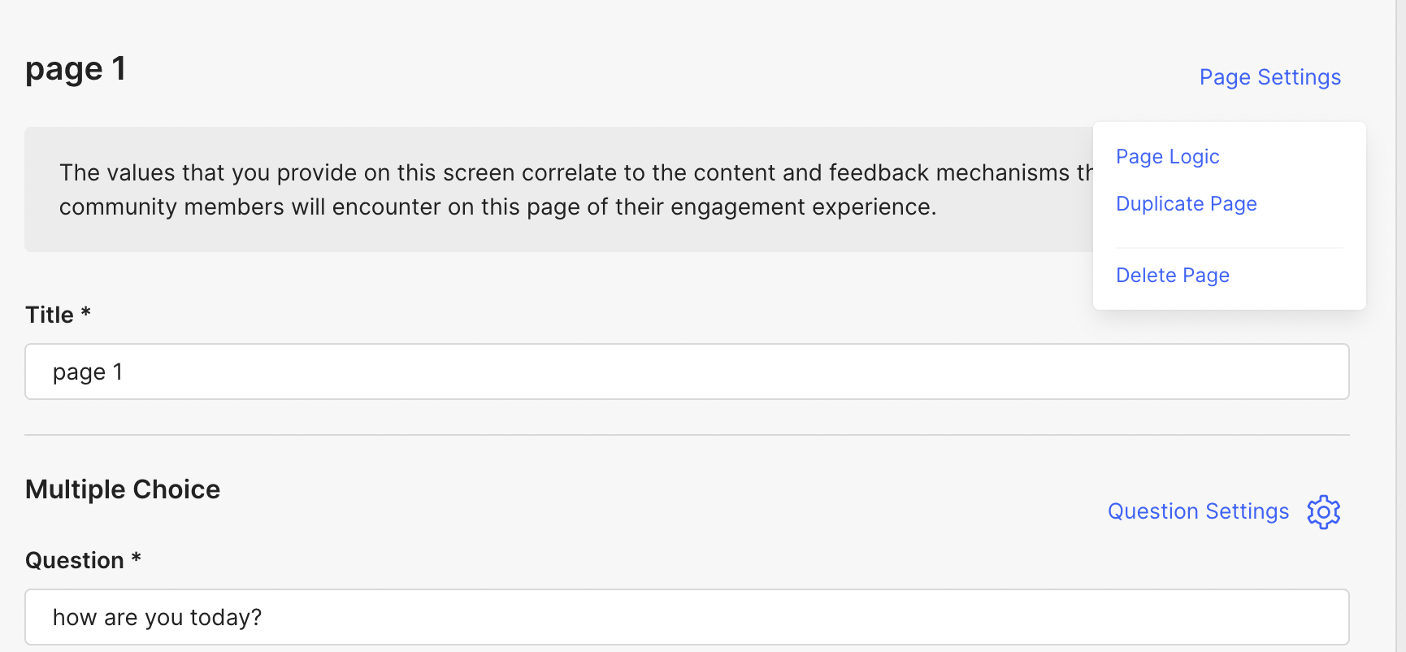Click the required asterisk beside Question
This screenshot has height=652, width=1406.
(x=137, y=558)
